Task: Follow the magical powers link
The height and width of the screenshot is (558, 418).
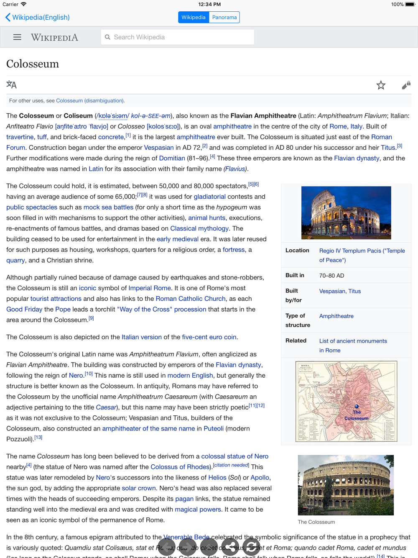Action: click(198, 509)
